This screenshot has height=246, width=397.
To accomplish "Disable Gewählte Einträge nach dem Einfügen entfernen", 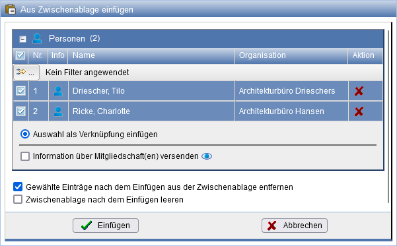I will click(x=18, y=187).
